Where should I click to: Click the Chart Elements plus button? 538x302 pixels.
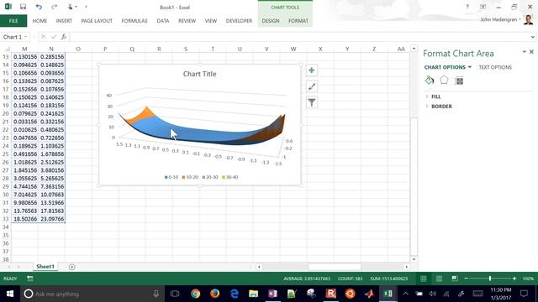(x=312, y=70)
